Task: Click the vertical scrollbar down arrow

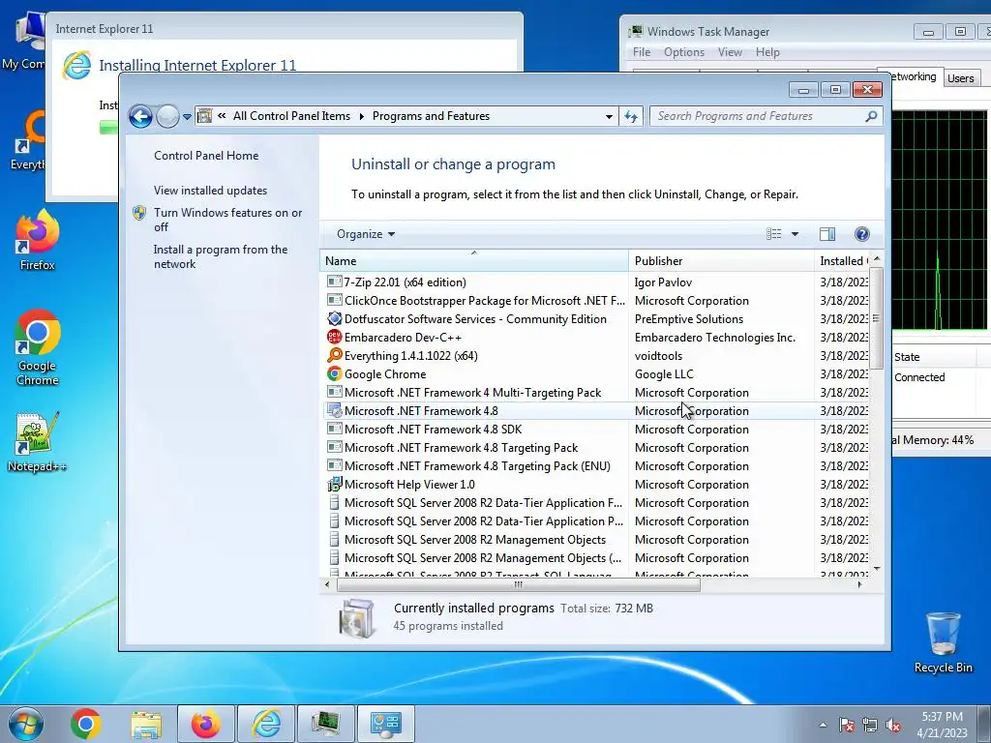Action: coord(877,569)
